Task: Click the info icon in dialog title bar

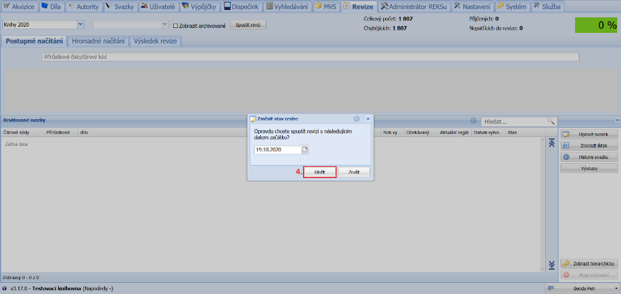Action: pyautogui.click(x=357, y=118)
